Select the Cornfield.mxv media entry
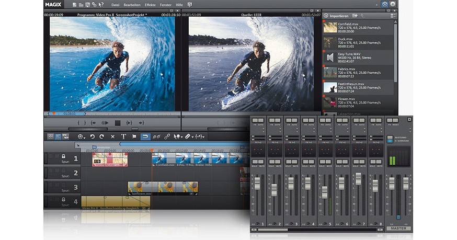 coord(359,28)
